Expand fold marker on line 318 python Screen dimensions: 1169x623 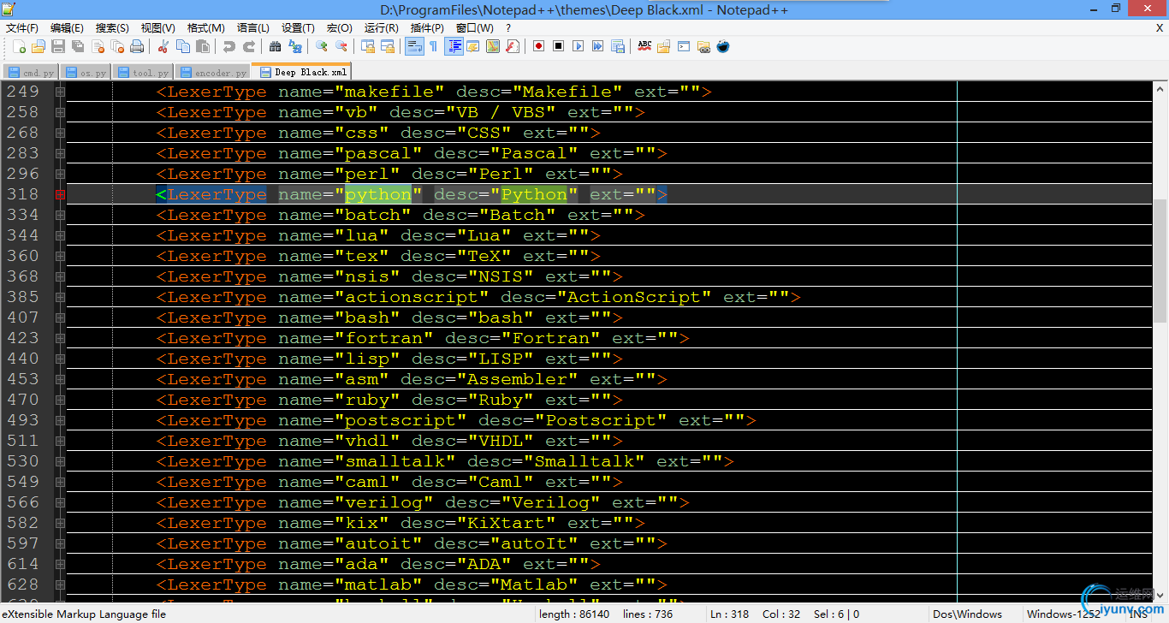60,194
